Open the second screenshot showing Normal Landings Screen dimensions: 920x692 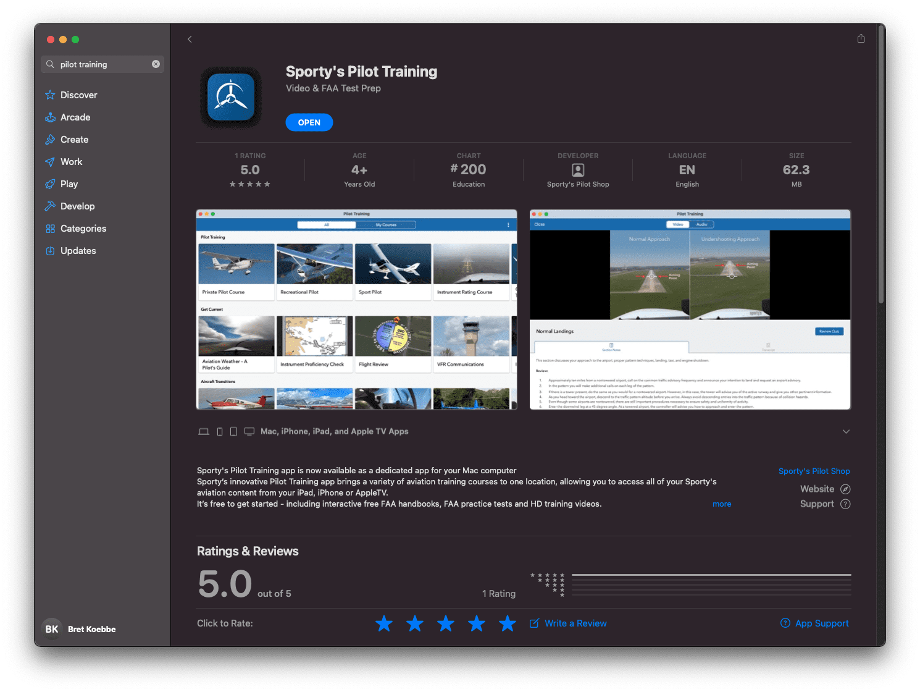[x=690, y=310]
